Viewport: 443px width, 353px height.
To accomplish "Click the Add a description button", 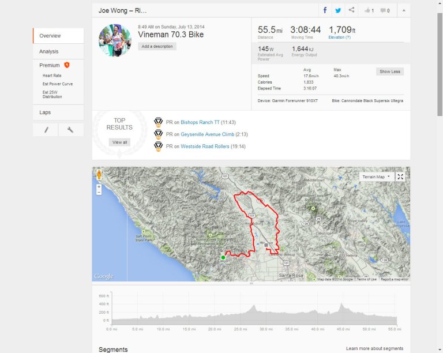I will tap(157, 46).
